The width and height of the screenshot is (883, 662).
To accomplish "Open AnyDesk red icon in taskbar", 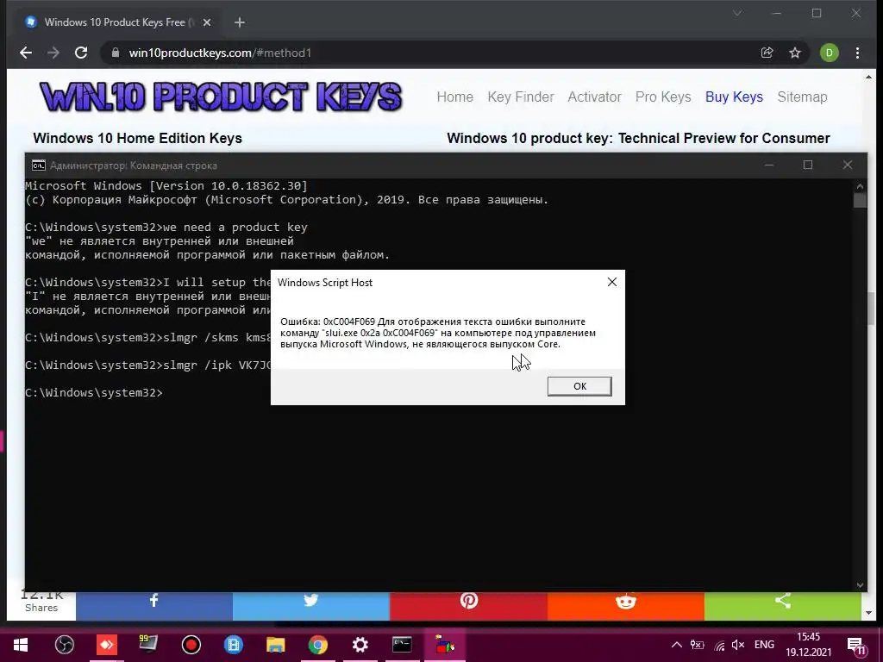I will coord(106,645).
